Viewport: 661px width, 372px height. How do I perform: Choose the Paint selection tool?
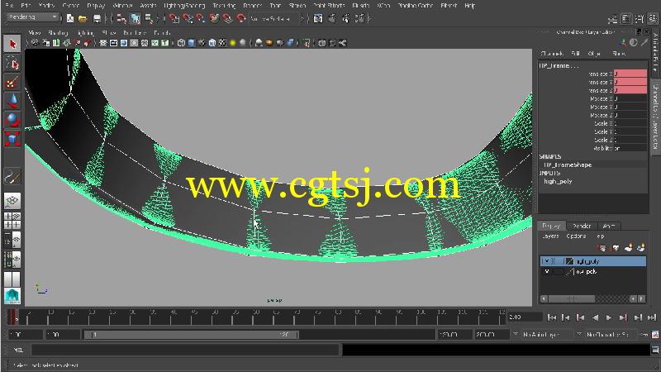[12, 82]
